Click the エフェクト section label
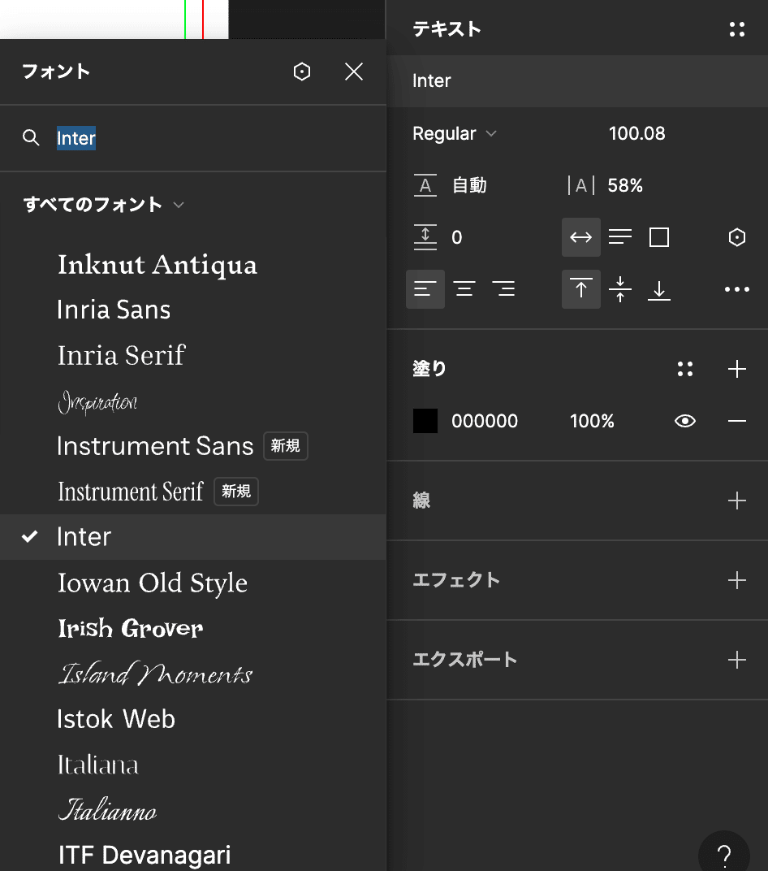The width and height of the screenshot is (768, 871). click(456, 580)
